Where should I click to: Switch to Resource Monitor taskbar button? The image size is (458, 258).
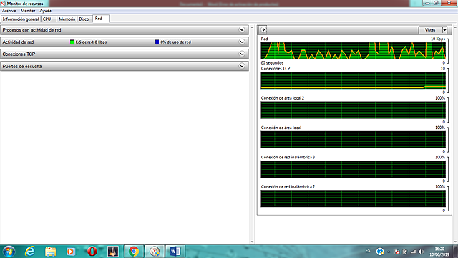tap(155, 252)
